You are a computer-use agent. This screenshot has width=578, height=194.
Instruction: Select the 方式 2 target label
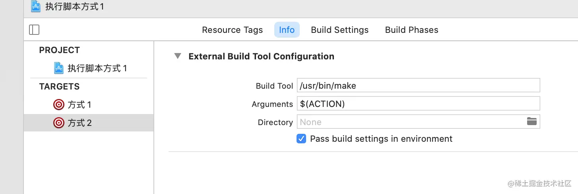[80, 123]
